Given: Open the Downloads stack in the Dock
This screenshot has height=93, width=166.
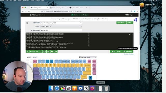Looking at the screenshot, I should [x=100, y=88].
